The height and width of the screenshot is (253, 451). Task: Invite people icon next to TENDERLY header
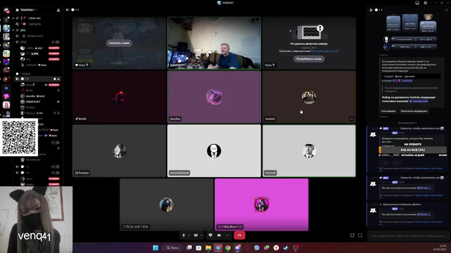tap(58, 10)
